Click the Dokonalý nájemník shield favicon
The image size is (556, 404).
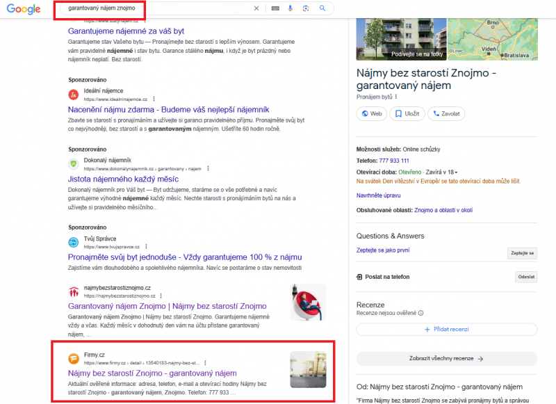74,164
